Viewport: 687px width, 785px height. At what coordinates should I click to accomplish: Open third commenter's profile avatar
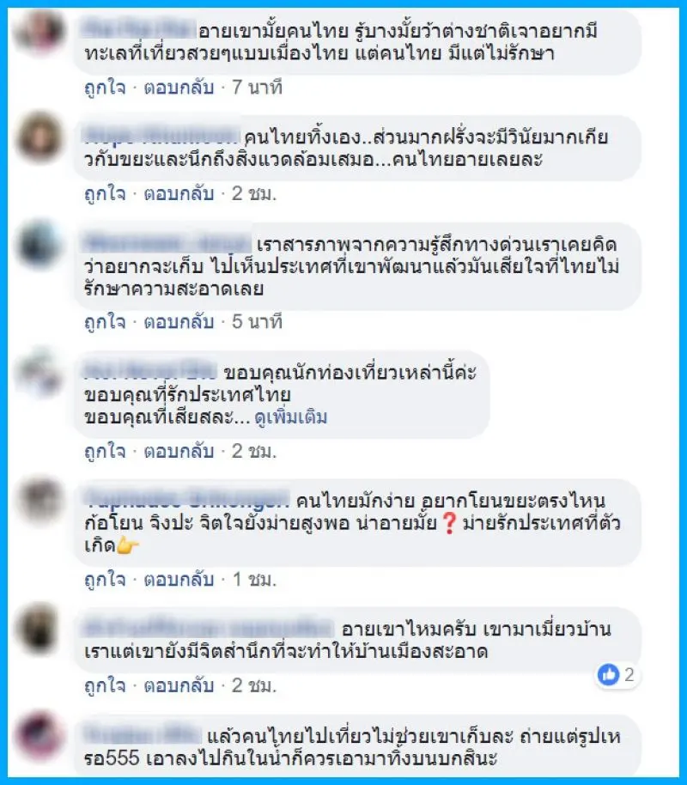click(x=40, y=245)
